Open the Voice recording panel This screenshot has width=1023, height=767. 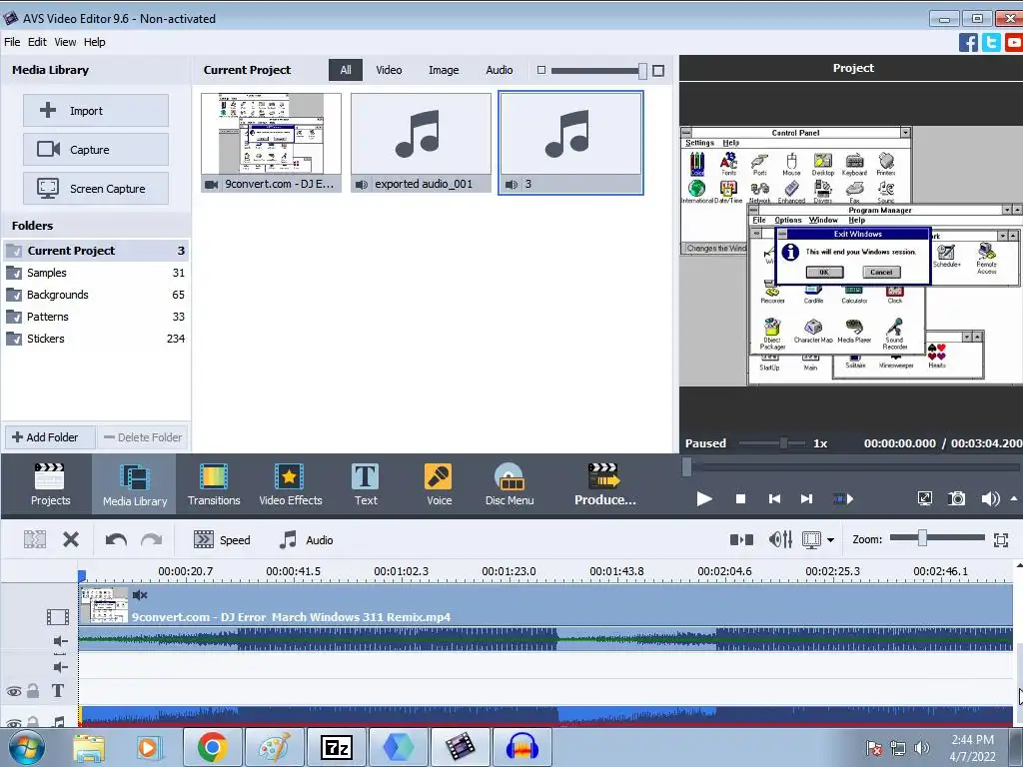[x=439, y=484]
